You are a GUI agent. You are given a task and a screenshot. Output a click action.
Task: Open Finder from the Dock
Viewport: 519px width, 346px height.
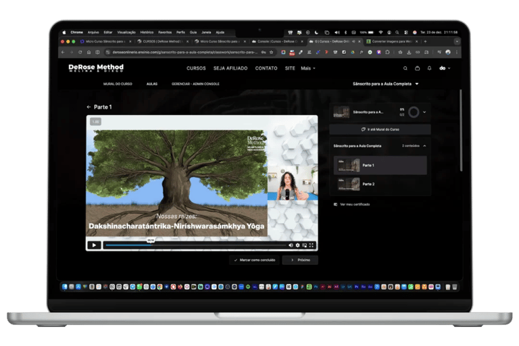point(65,287)
